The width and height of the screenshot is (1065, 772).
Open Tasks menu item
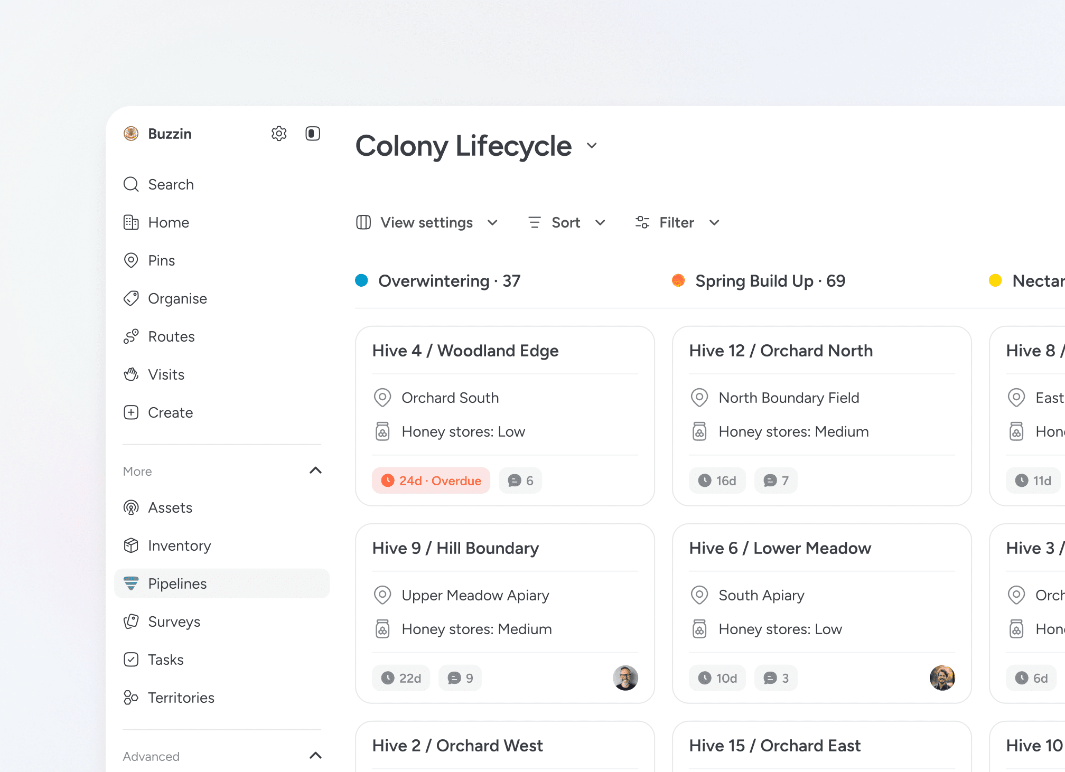pos(165,660)
